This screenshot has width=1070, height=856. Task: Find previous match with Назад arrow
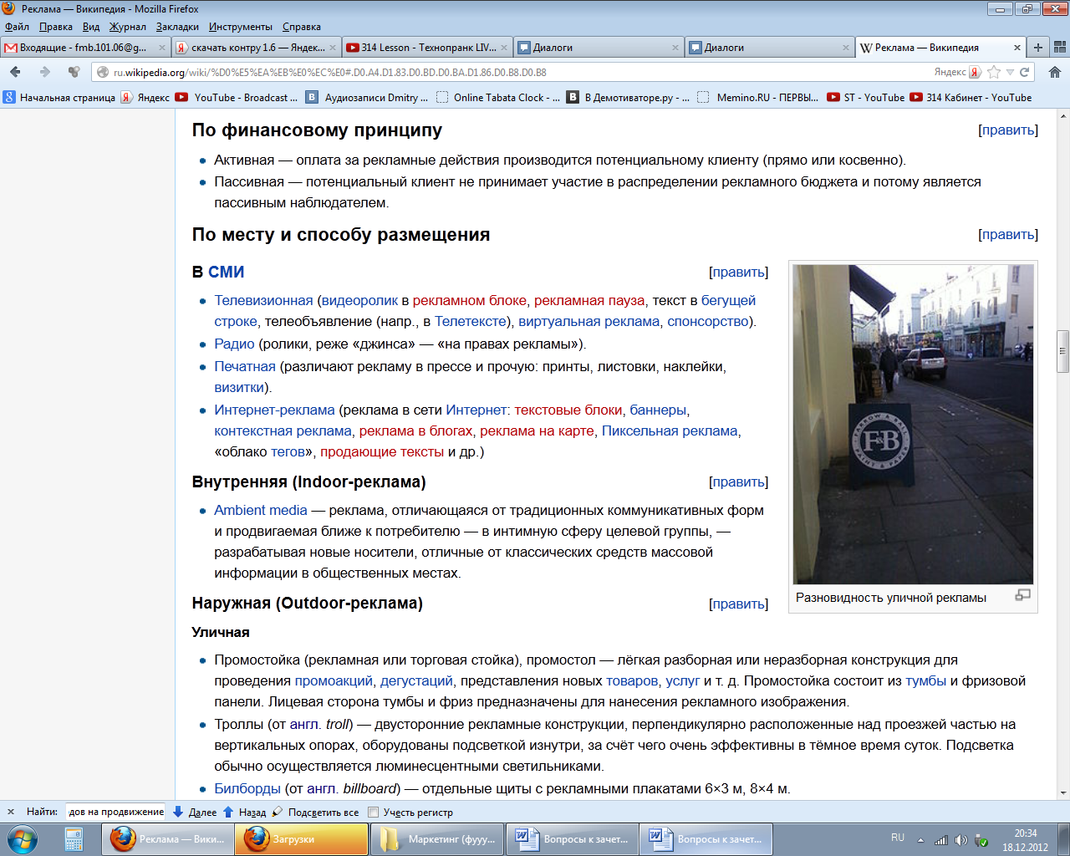[244, 812]
